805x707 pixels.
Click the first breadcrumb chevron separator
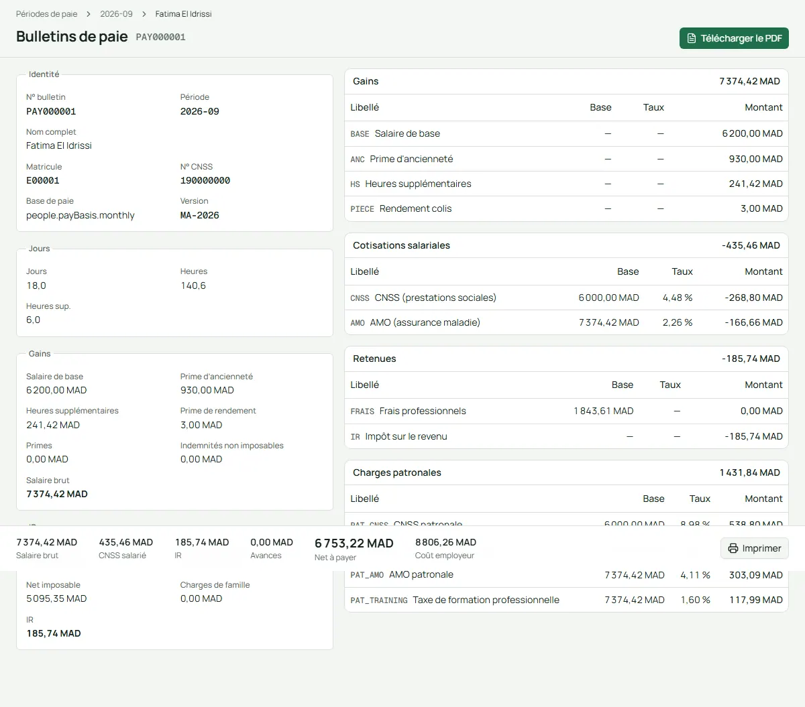pyautogui.click(x=89, y=14)
